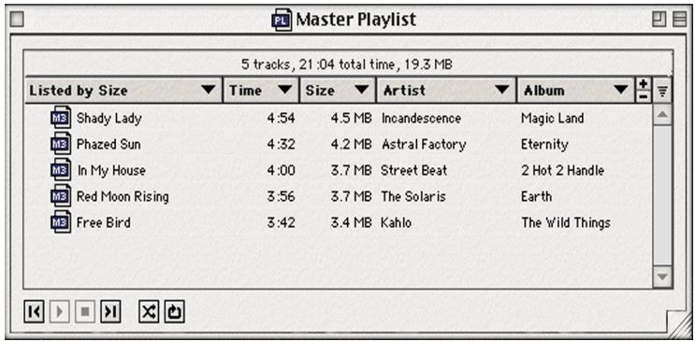The height and width of the screenshot is (341, 695).
Task: Click the scrollbar down arrow
Action: click(x=662, y=277)
